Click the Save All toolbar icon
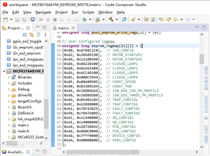The image size is (210, 156). click(x=24, y=20)
